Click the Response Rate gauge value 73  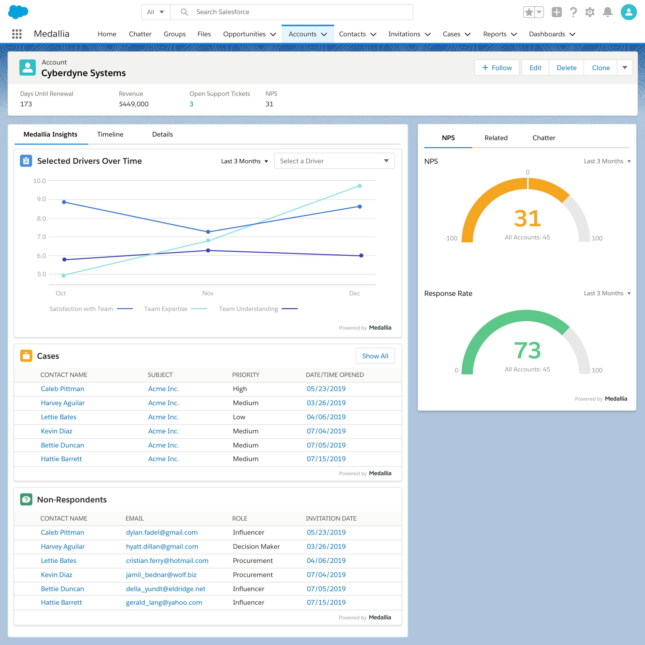click(x=527, y=350)
